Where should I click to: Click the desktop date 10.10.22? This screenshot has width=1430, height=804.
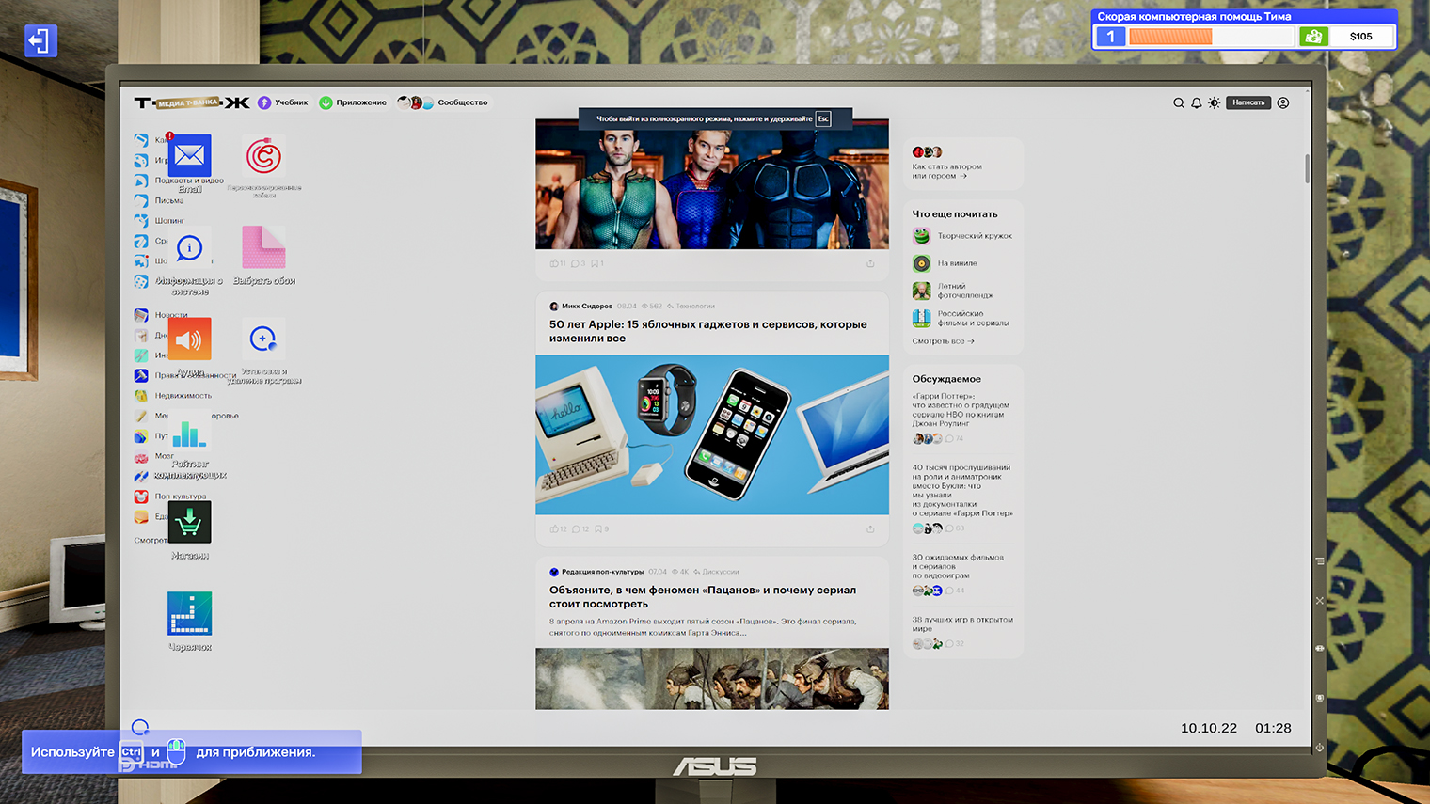(1209, 728)
